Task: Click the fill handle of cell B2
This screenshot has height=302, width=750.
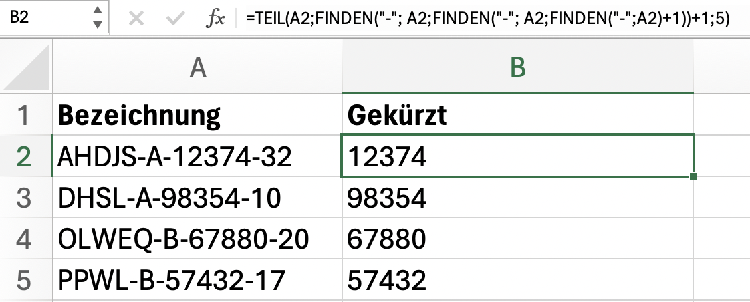Action: pyautogui.click(x=693, y=176)
